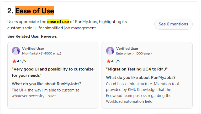The height and width of the screenshot is (114, 201).
Task: Click "What do you like" question in second review
Action: coord(141,78)
